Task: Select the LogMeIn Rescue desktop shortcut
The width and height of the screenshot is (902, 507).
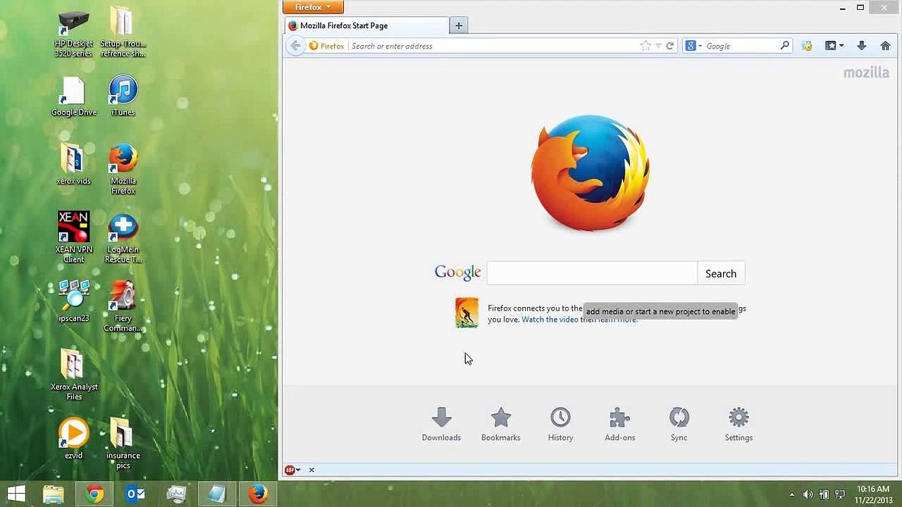Action: tap(123, 238)
